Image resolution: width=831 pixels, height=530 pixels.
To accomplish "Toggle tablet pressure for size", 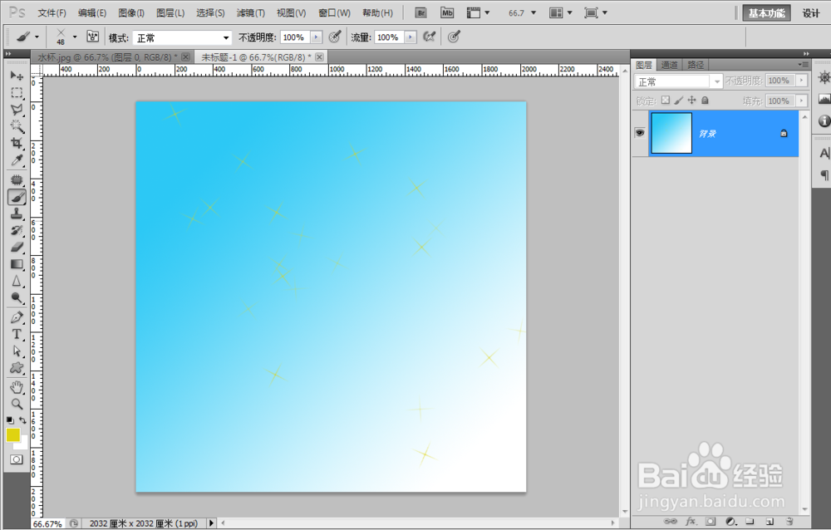I will coord(454,37).
